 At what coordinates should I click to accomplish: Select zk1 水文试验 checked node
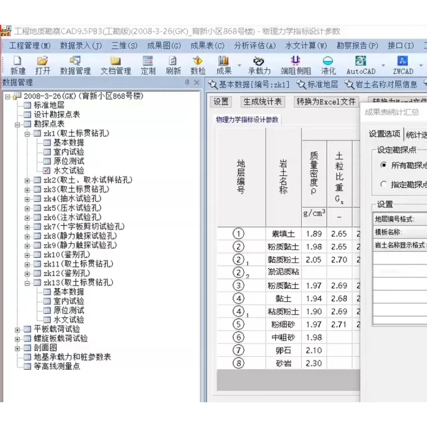69,171
